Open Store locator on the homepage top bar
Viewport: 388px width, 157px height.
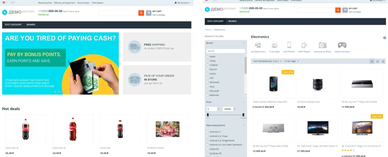(x=83, y=3)
